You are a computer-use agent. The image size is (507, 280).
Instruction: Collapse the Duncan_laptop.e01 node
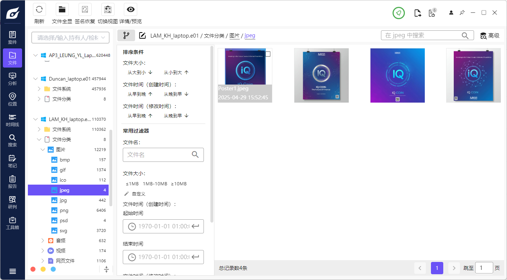coord(35,78)
